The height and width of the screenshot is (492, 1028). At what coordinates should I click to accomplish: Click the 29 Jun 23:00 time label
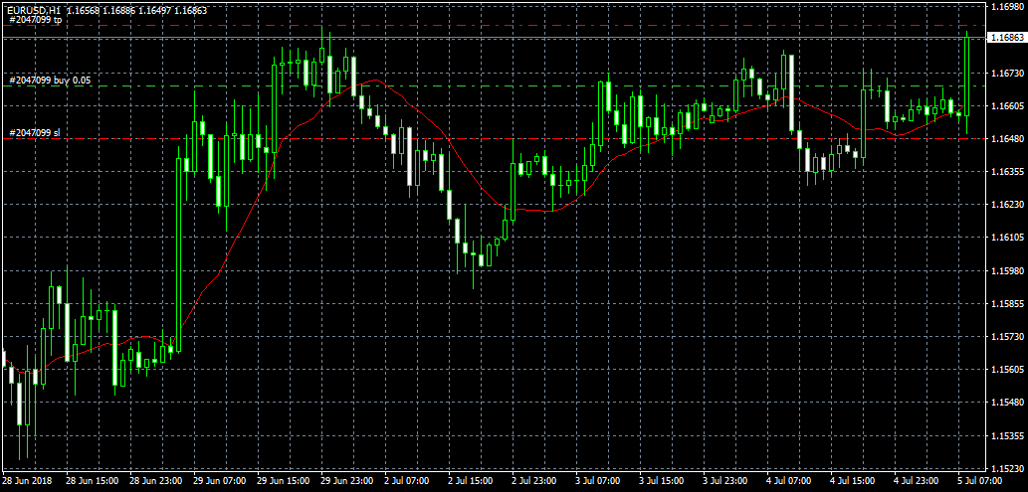click(x=346, y=480)
